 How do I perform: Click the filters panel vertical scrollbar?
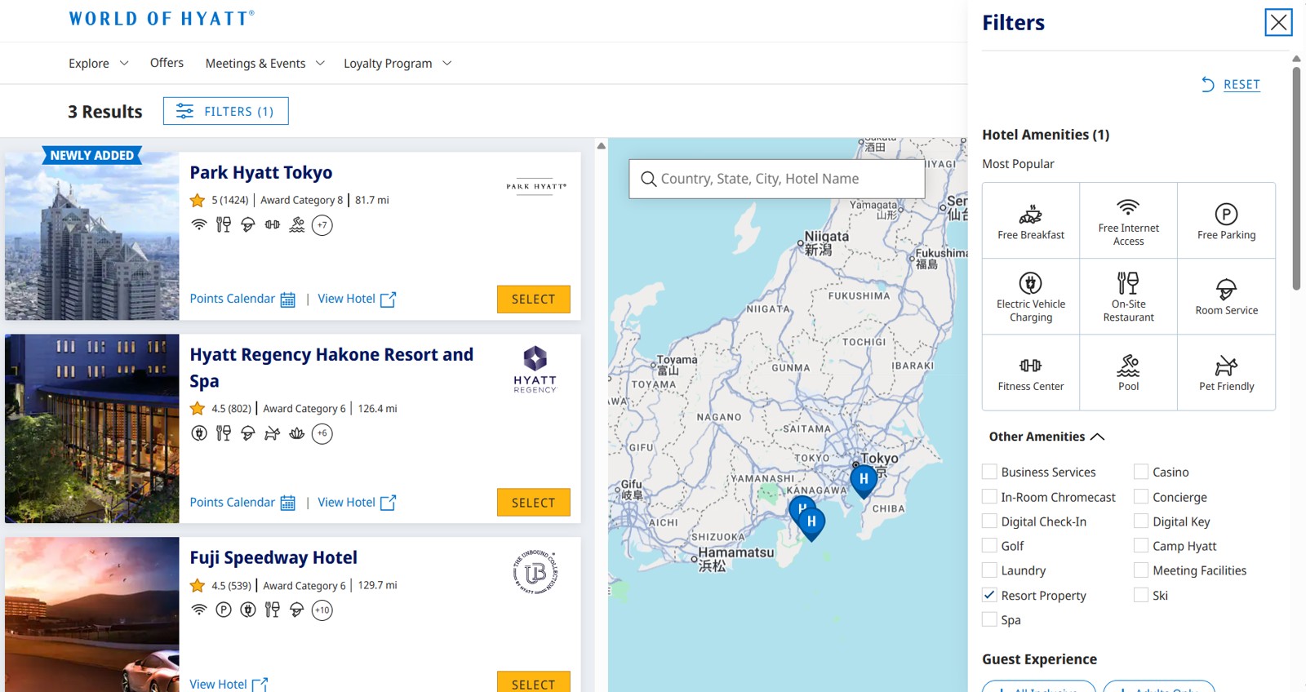pyautogui.click(x=1296, y=178)
